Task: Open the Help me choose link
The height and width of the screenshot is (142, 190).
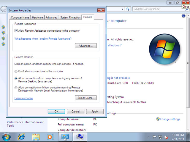Action: pyautogui.click(x=24, y=98)
